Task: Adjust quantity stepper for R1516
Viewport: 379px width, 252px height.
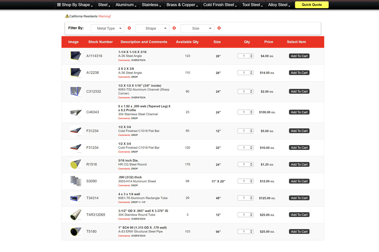Action: coord(251,165)
